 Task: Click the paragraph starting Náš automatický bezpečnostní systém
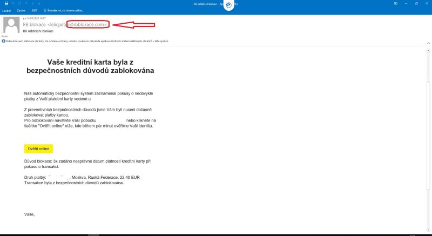coord(89,96)
